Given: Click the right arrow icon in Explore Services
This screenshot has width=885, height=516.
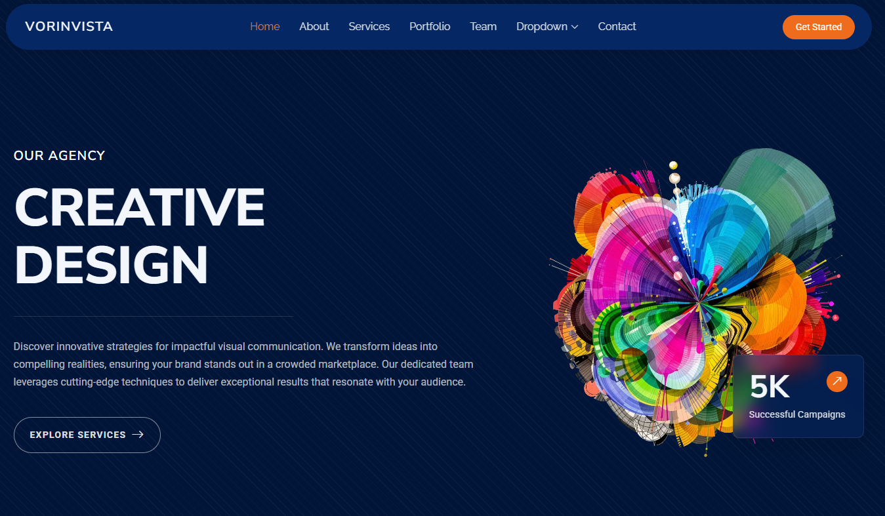Looking at the screenshot, I should pos(138,435).
